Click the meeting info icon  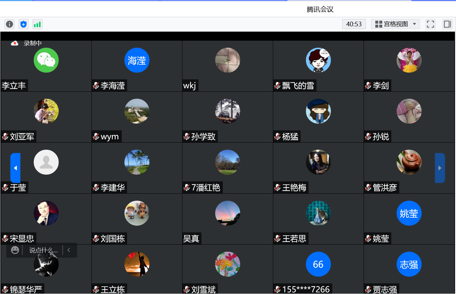tap(9, 24)
